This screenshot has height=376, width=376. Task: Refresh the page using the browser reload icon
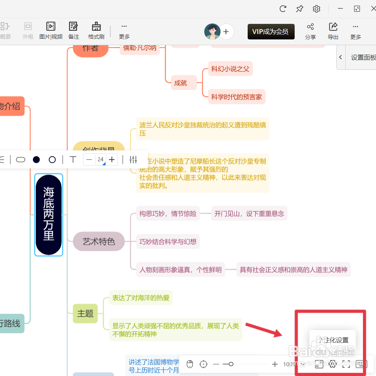pos(283,8)
